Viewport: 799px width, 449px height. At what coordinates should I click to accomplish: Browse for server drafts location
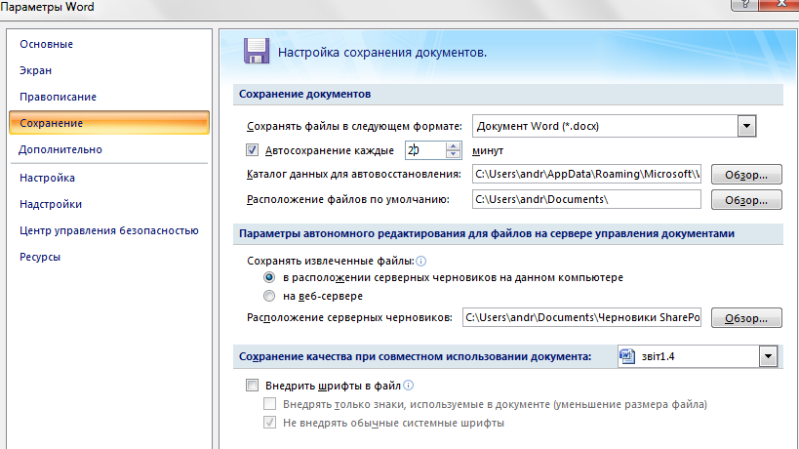tap(746, 318)
